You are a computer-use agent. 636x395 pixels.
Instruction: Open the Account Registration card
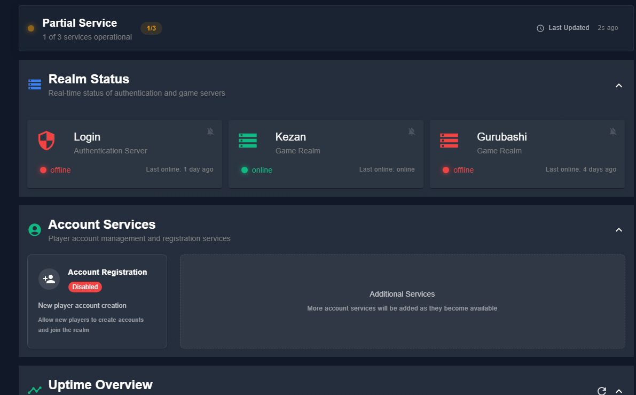click(x=97, y=301)
